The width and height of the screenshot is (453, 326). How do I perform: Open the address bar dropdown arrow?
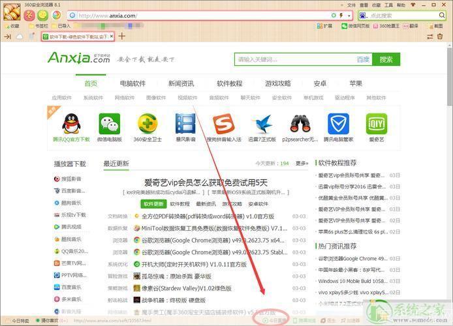[x=349, y=16]
